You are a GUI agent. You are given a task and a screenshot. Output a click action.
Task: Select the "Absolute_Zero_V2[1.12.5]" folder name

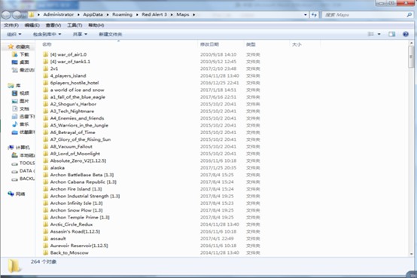click(x=78, y=160)
